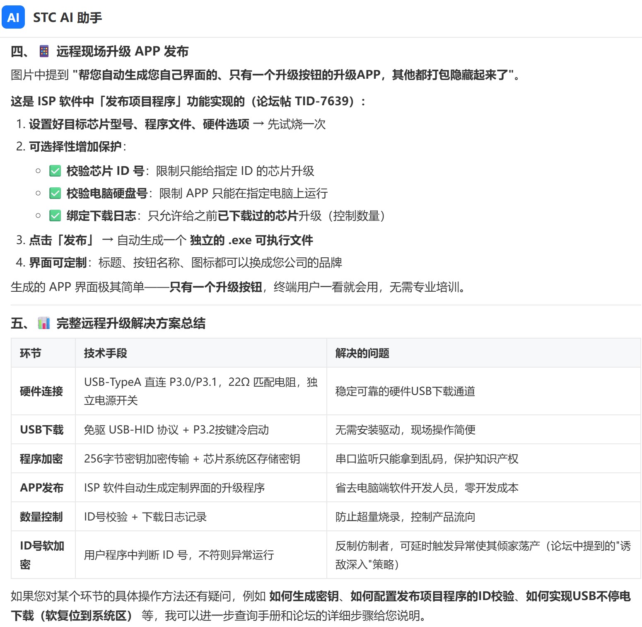Click the phone emoji beside 远程现场升级 heading
642x627 pixels.
[44, 51]
